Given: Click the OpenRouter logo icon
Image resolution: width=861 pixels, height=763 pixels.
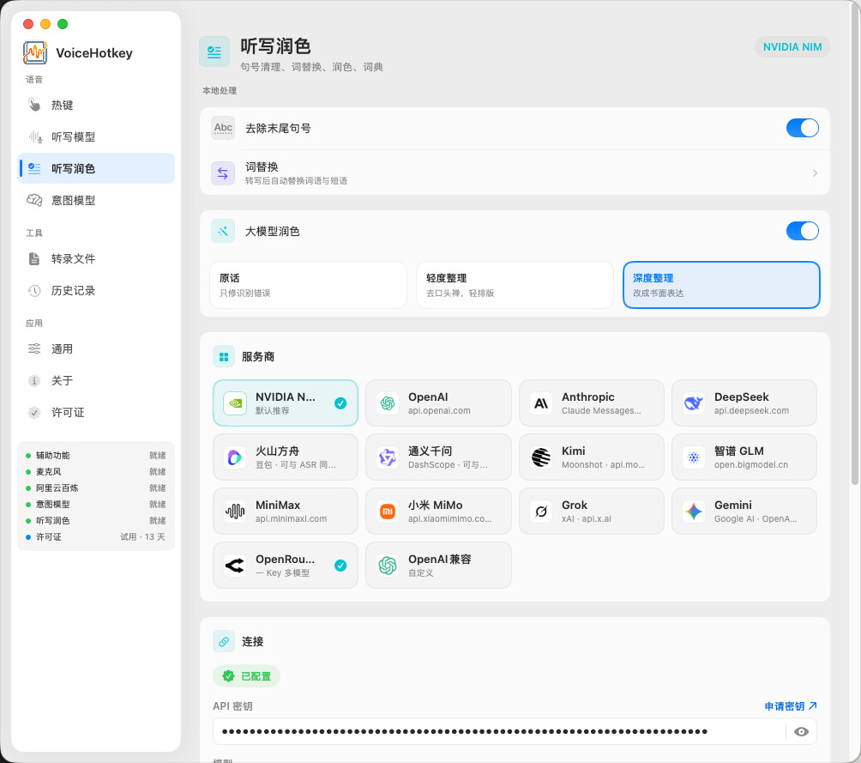Looking at the screenshot, I should tap(235, 565).
